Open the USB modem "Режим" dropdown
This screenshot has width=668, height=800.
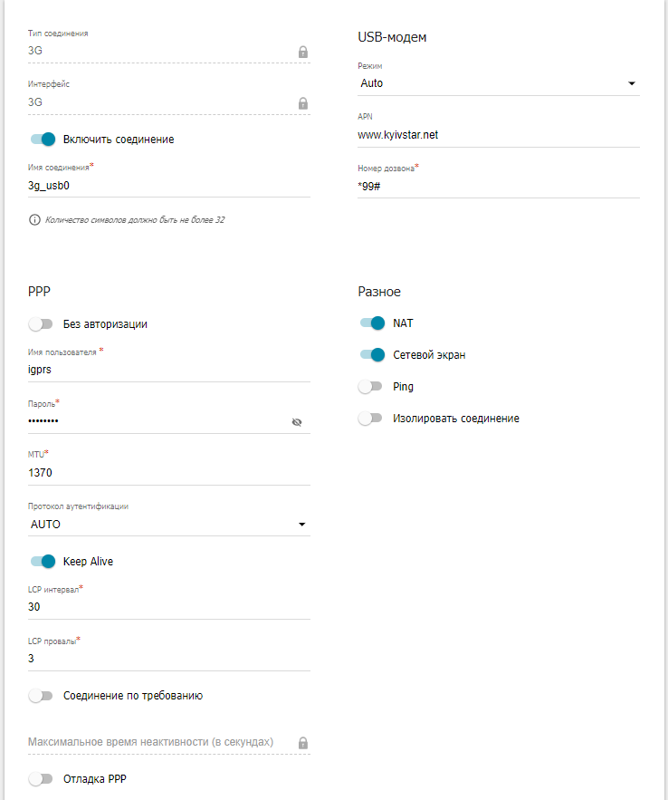[x=498, y=83]
